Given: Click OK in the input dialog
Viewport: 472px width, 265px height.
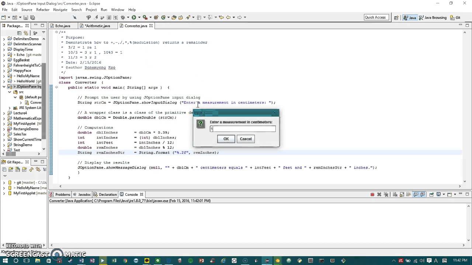Looking at the screenshot, I should click(226, 139).
